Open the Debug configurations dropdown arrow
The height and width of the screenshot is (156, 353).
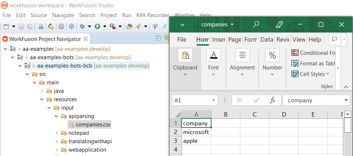pos(90,27)
